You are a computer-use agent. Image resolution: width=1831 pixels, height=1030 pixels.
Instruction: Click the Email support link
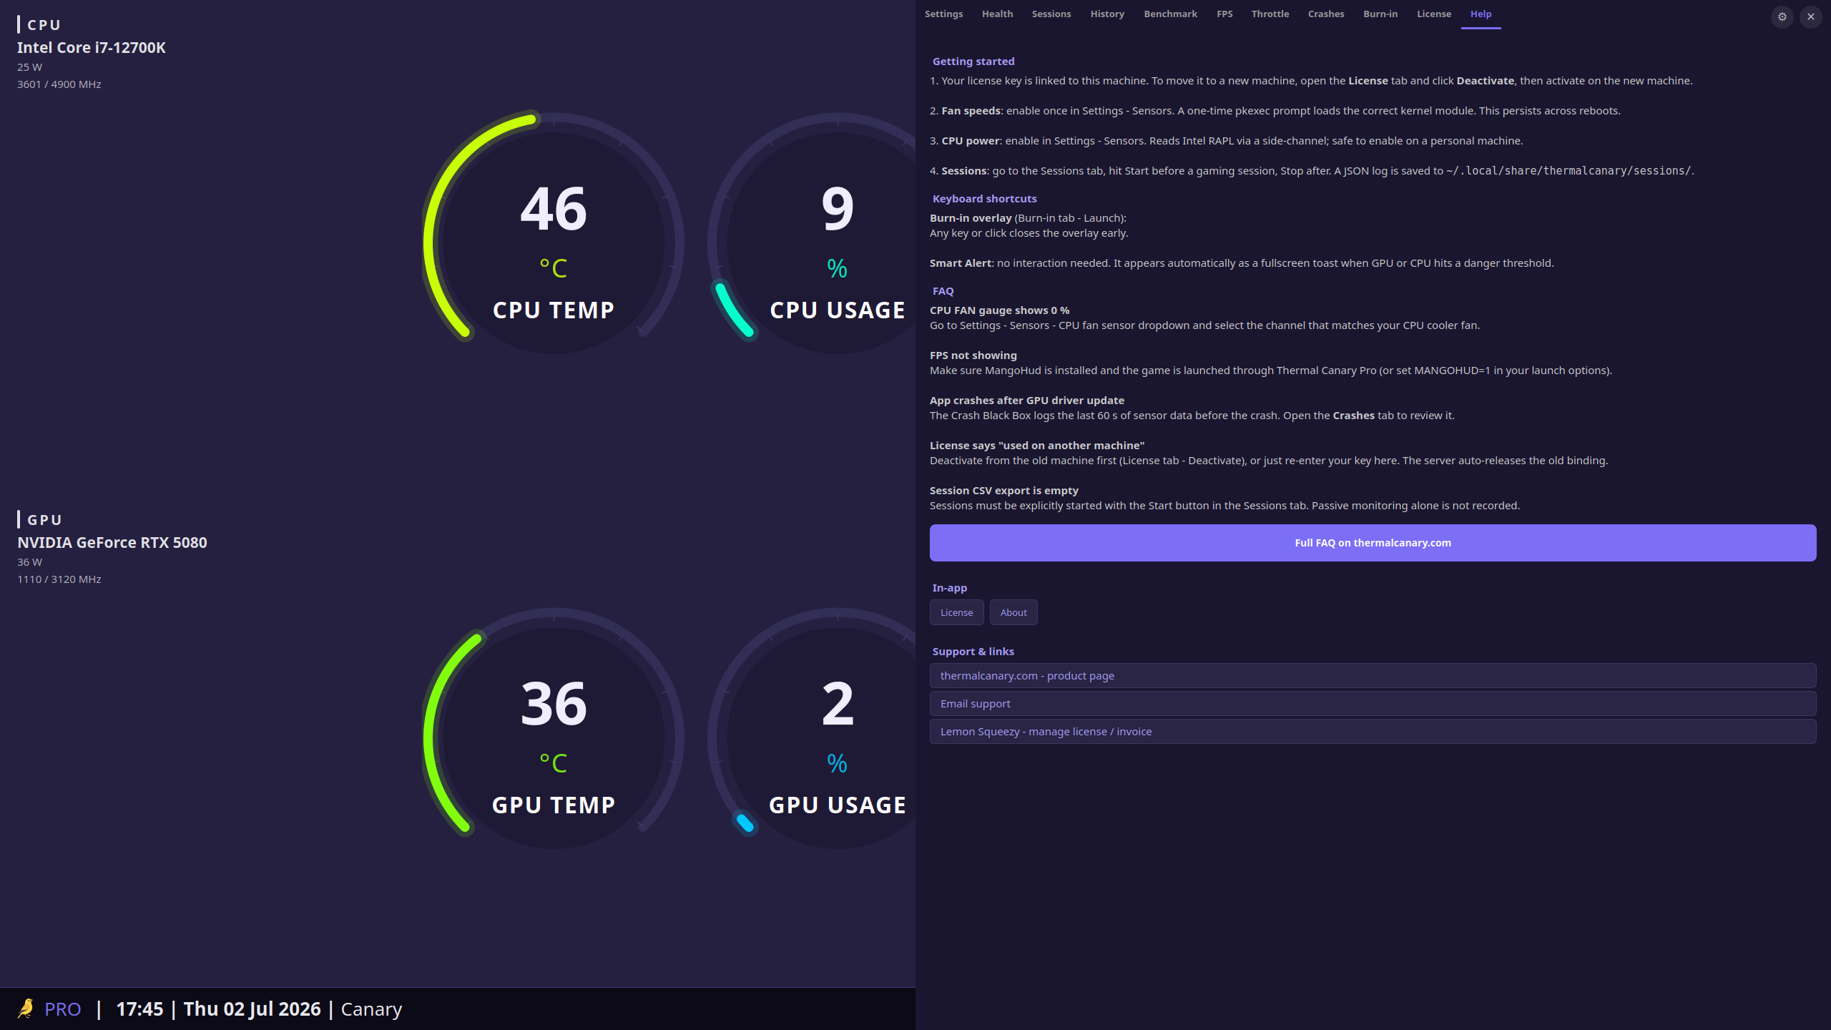1373,704
